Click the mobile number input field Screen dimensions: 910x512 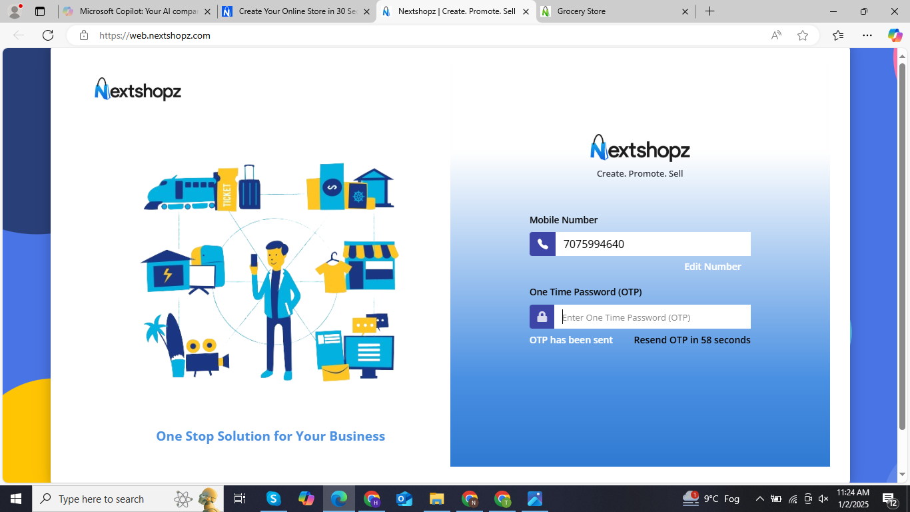click(653, 244)
